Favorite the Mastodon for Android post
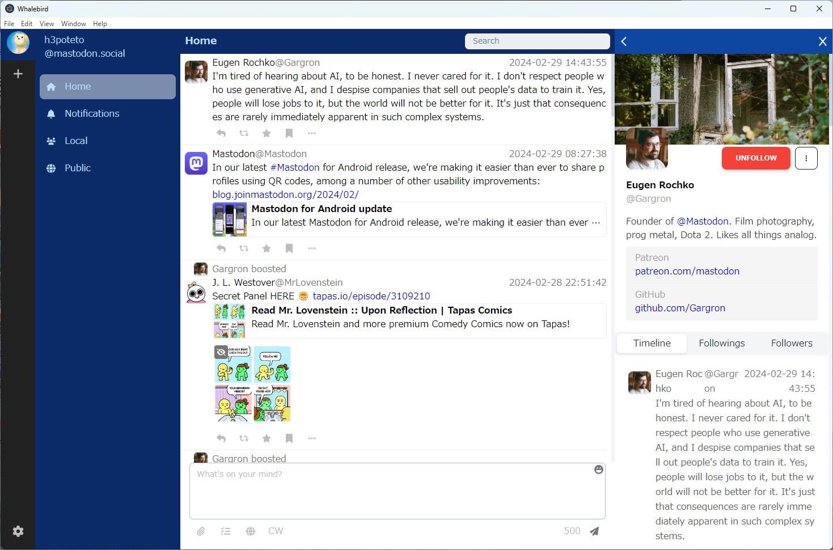This screenshot has width=833, height=550. point(267,248)
